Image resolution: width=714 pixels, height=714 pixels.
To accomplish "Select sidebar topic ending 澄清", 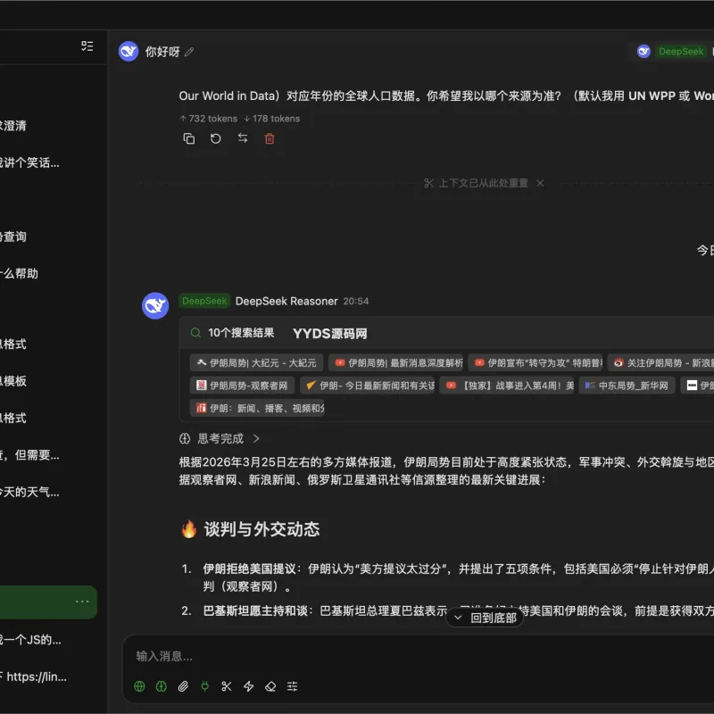I will 13,126.
